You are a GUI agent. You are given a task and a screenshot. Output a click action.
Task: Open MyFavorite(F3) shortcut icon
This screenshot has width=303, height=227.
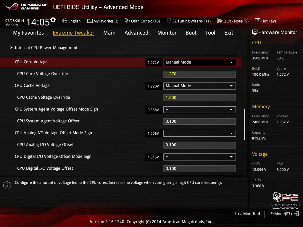(90, 21)
